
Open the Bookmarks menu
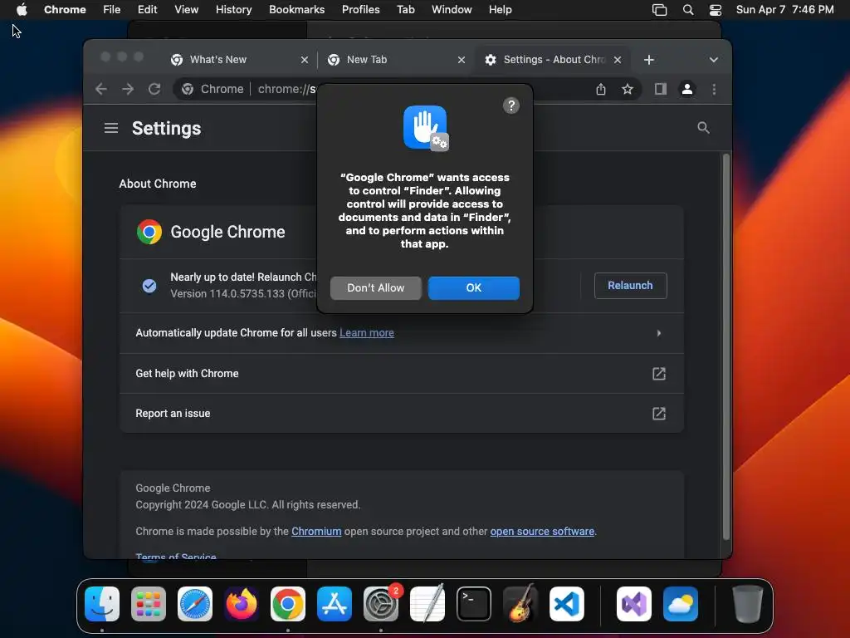[296, 9]
